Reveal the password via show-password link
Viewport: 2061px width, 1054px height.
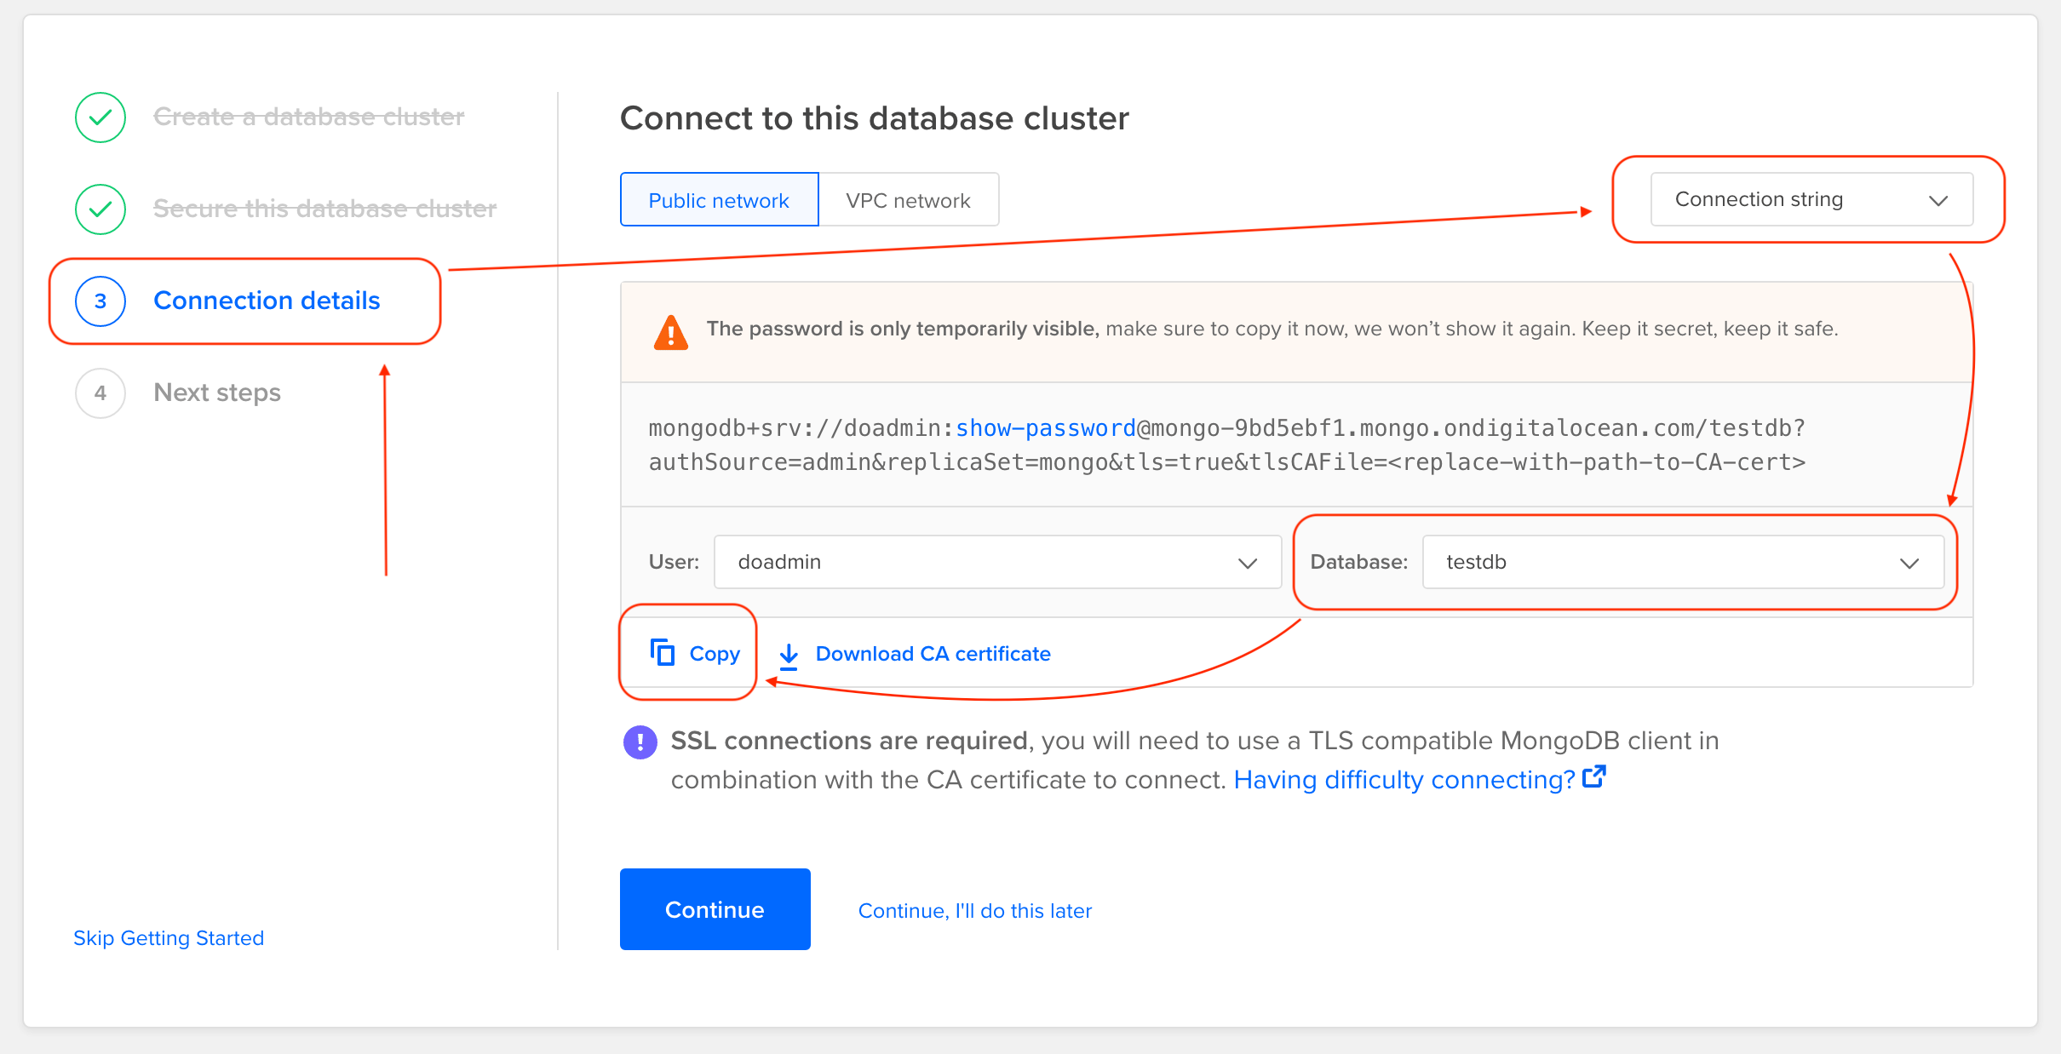click(1045, 428)
